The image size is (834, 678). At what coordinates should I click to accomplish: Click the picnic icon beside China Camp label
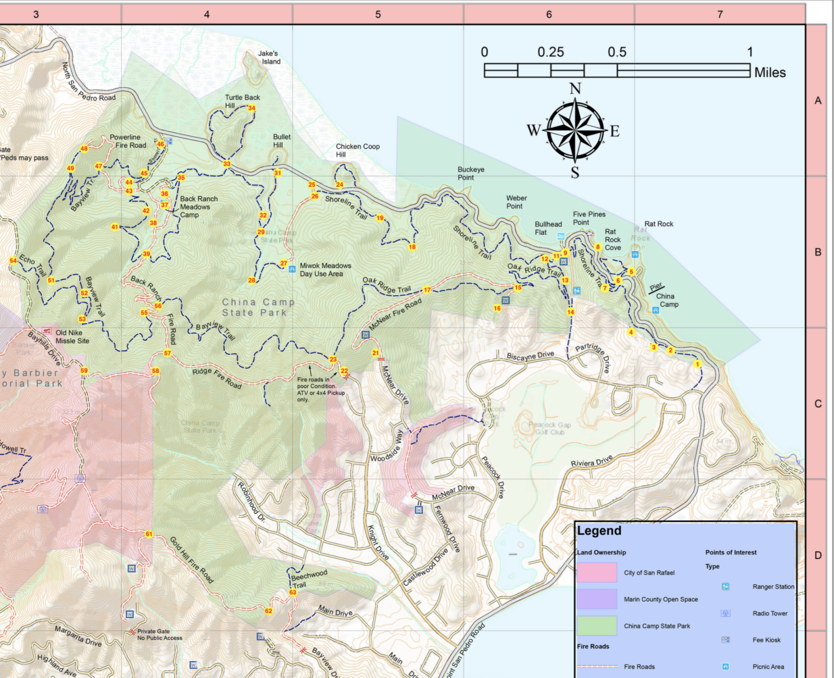(655, 310)
